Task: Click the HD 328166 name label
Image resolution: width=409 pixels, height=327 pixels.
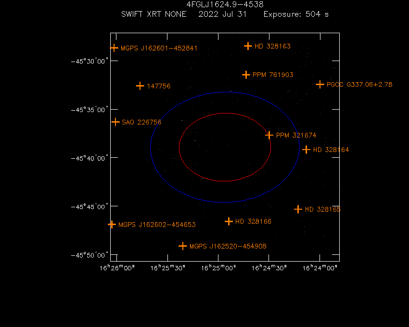Action: (x=253, y=221)
